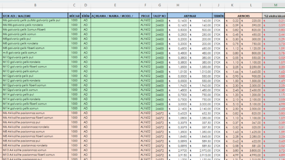Viewport: 285px width, 160px height.
Task: Select cell 'M10 A4 kalite paslanmaz fiberli somun'
Action: [x=35, y=155]
